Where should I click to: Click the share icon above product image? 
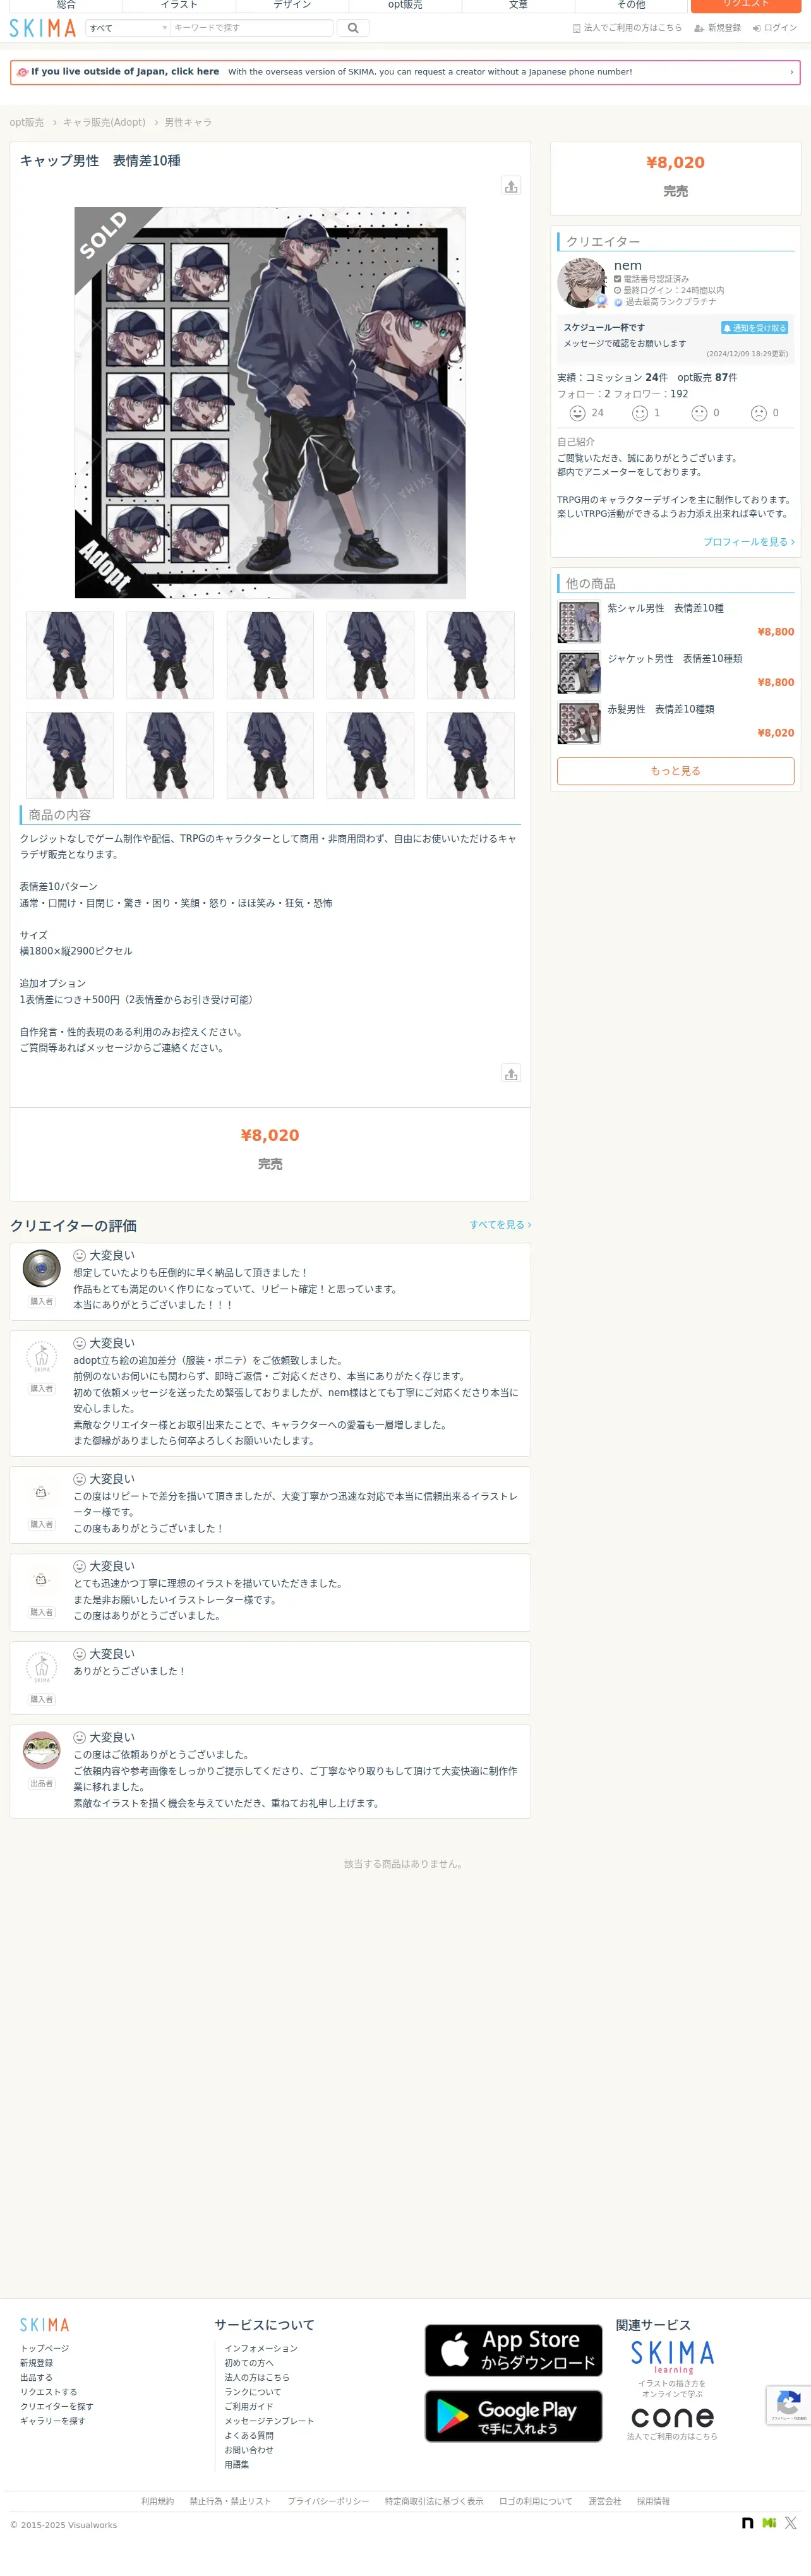pos(511,186)
